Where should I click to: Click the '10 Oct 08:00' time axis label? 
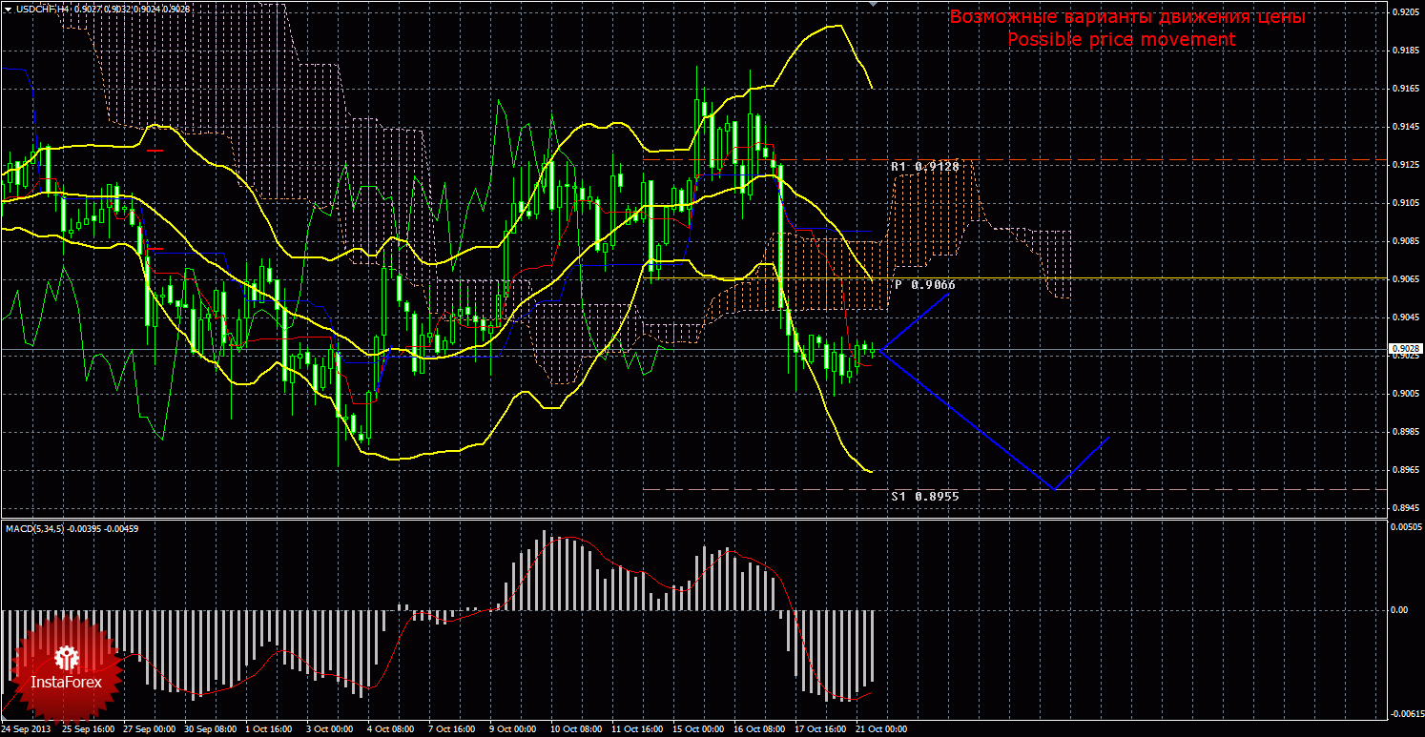click(x=578, y=729)
